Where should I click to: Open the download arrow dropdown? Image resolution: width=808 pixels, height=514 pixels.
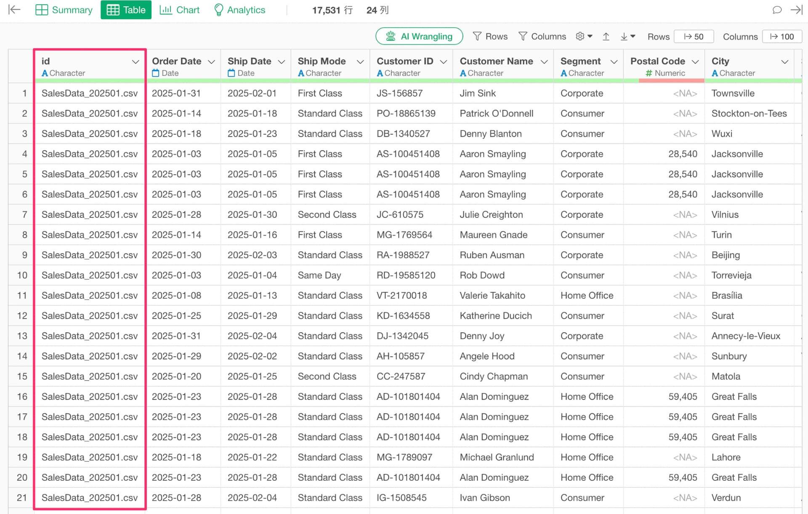pyautogui.click(x=627, y=37)
